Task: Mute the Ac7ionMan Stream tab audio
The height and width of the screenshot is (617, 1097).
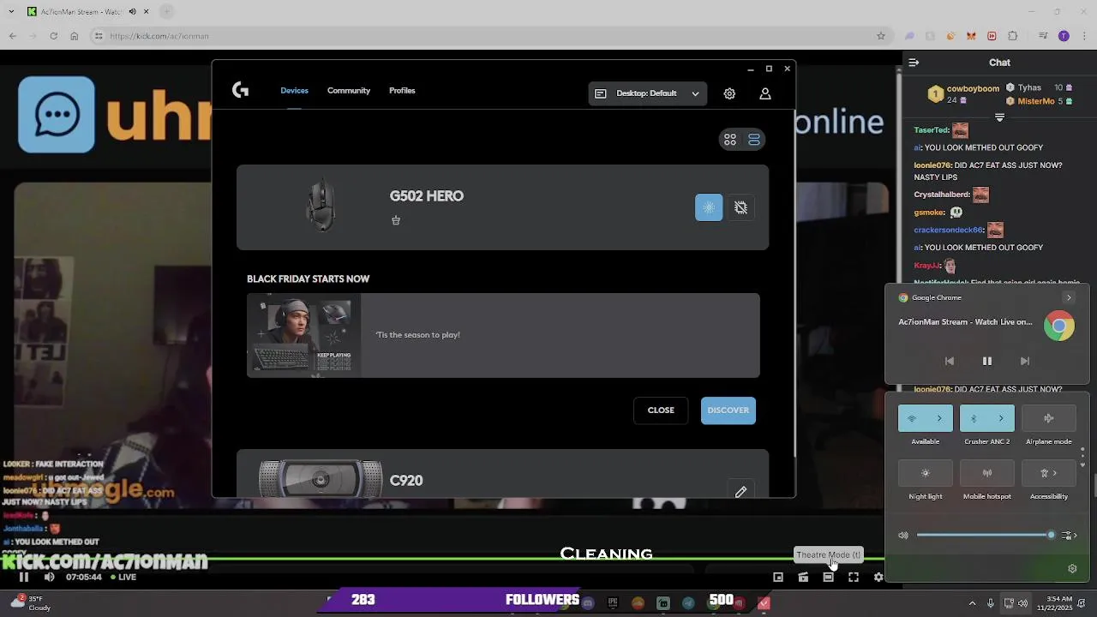Action: point(132,12)
